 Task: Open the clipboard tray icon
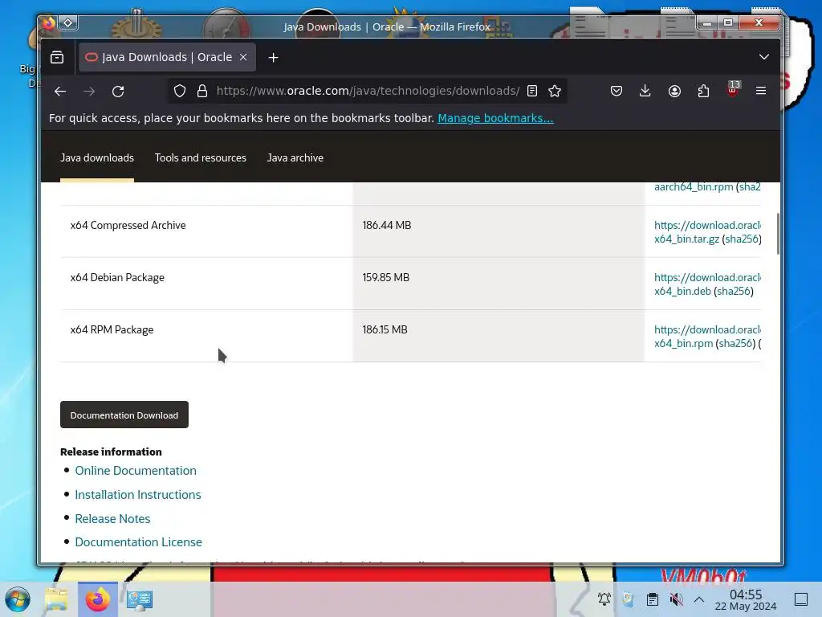pyautogui.click(x=653, y=599)
